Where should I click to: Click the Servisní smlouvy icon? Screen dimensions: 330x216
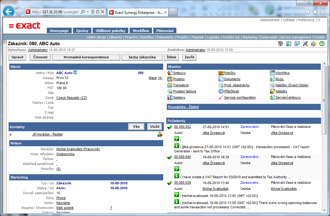(x=272, y=97)
